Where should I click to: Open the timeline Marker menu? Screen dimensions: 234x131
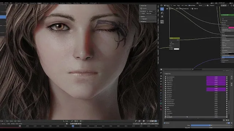pos(13,124)
